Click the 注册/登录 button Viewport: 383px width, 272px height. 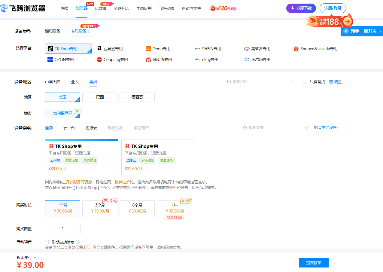coord(333,8)
